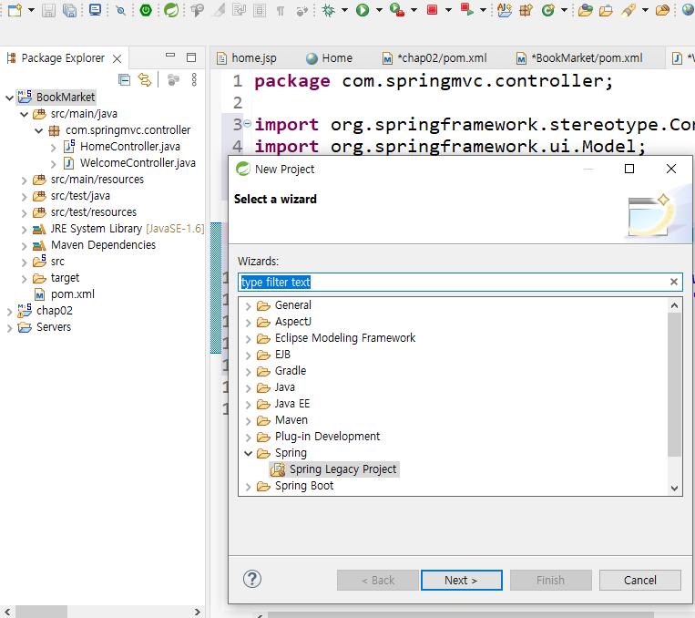Collapse the BookMarket project tree
Screen dimensions: 695x618
(x=9, y=98)
